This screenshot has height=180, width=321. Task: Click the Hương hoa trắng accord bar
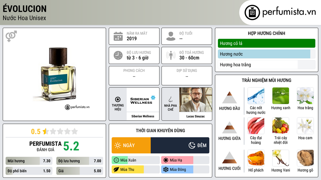click(x=266, y=65)
